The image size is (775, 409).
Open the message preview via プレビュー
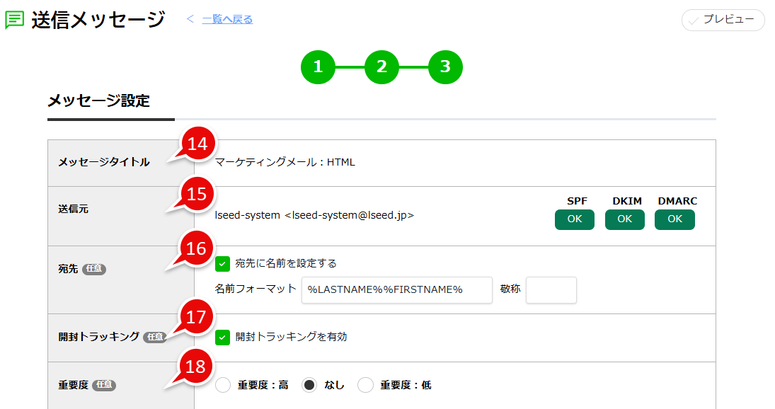click(x=723, y=20)
